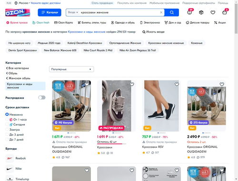Screen dimensions: 238x181
Task: Open the profile smiley icon with notifications
Action: point(189,12)
